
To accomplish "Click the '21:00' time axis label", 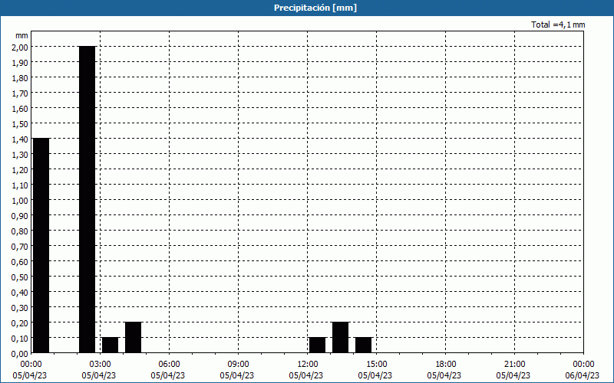I will coord(514,365).
